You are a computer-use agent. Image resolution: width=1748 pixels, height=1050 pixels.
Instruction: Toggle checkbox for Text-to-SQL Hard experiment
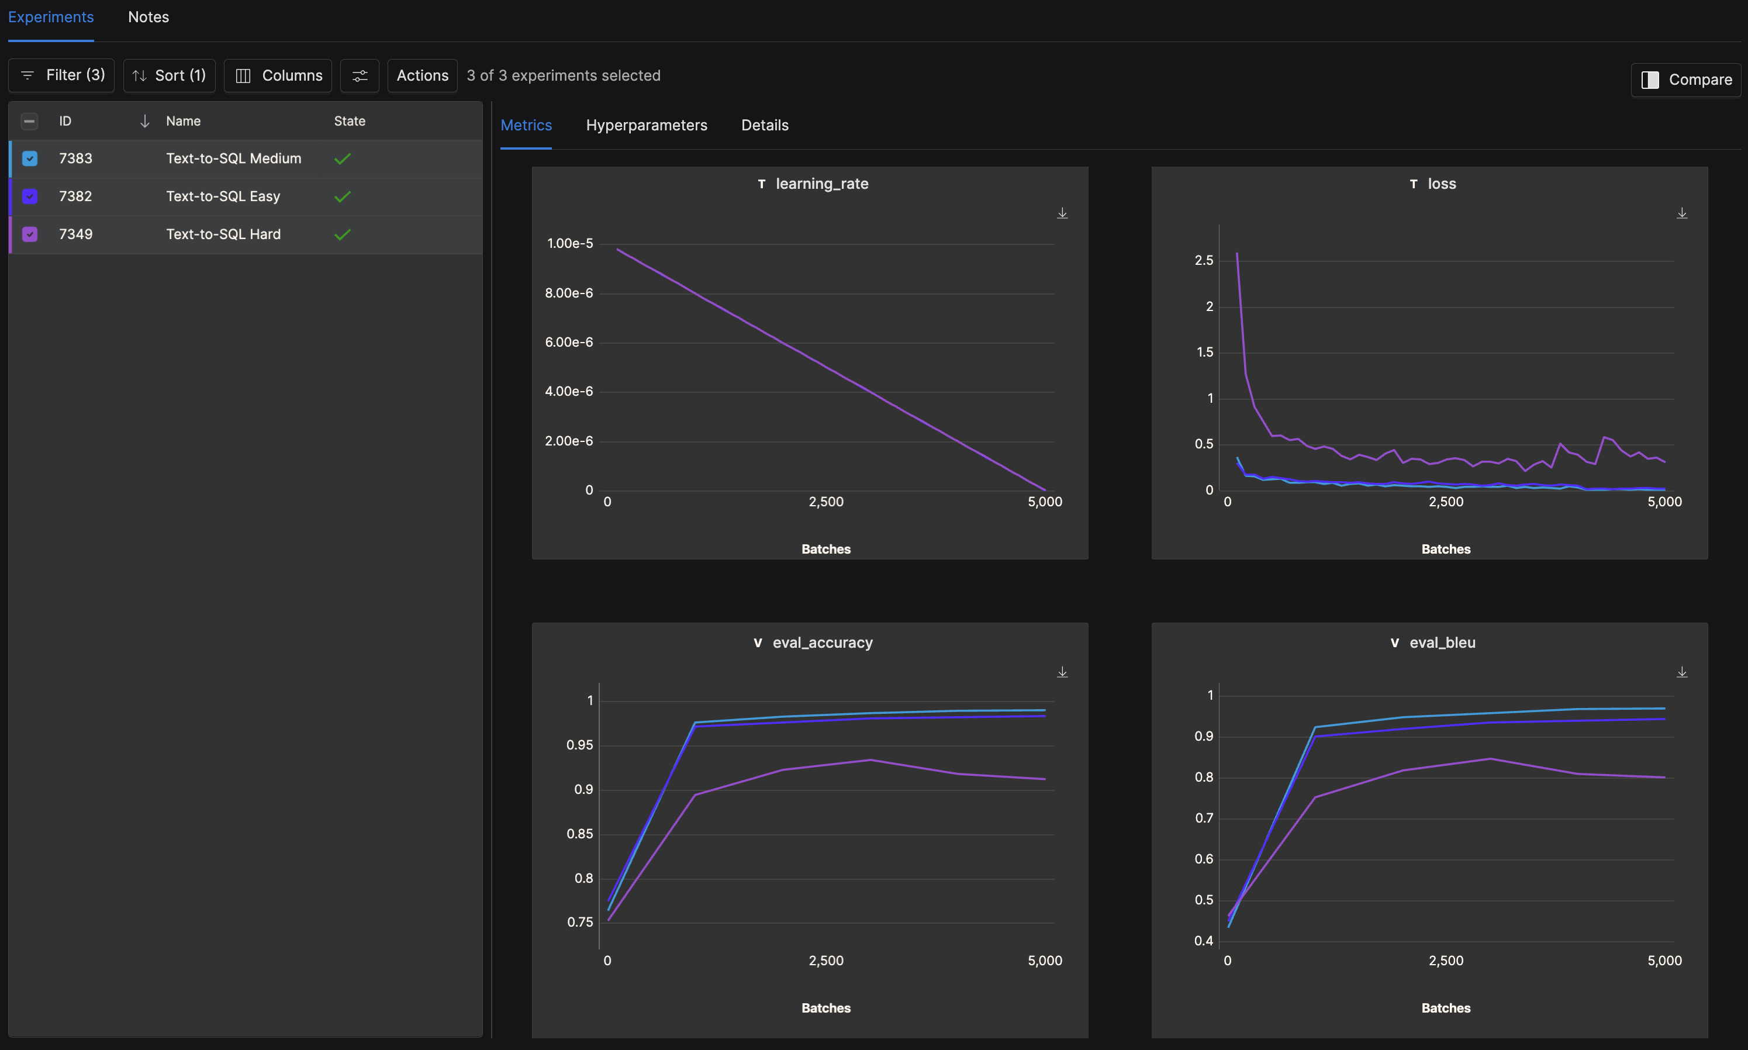[x=30, y=234]
